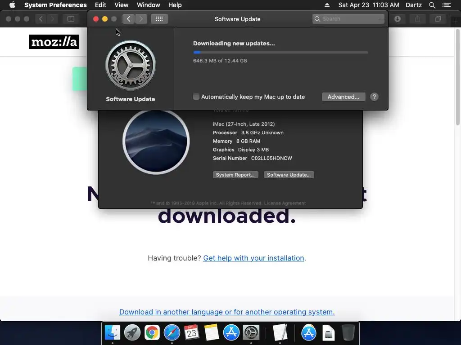Click the Dartz user menu
Viewport: 461px width, 345px height.
(x=414, y=5)
